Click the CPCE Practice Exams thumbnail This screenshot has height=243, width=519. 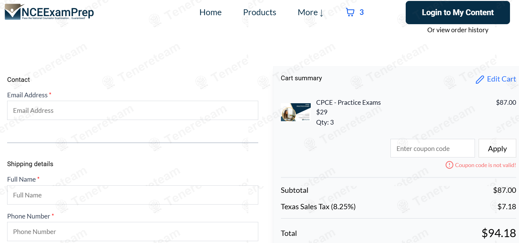(296, 112)
